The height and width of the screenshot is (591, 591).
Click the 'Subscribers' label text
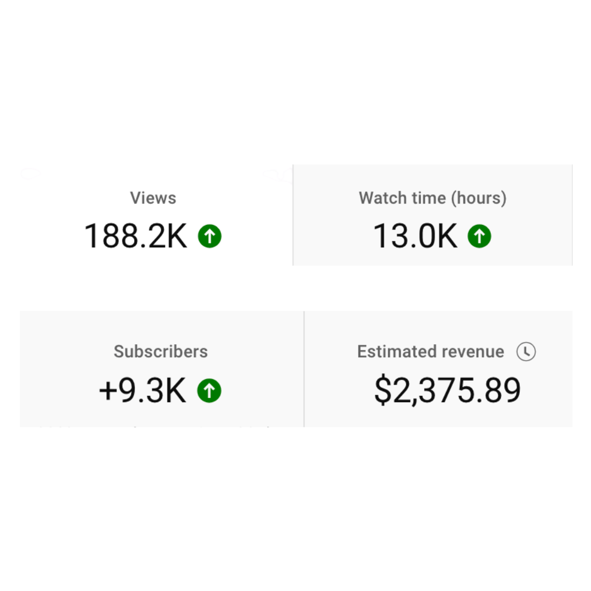click(x=161, y=351)
